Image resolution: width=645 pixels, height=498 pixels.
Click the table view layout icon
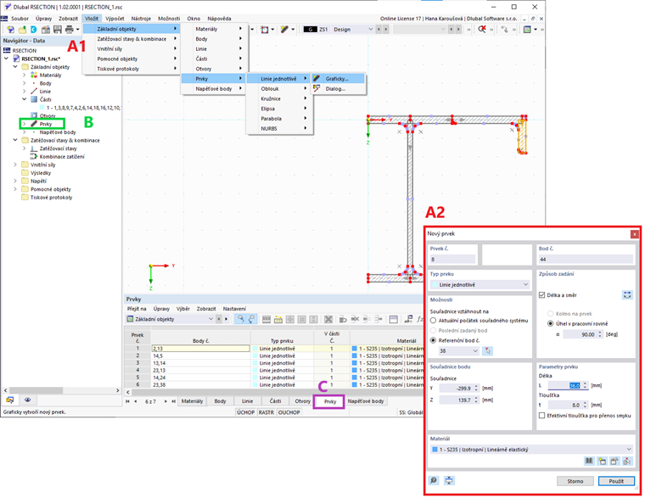tap(393, 319)
